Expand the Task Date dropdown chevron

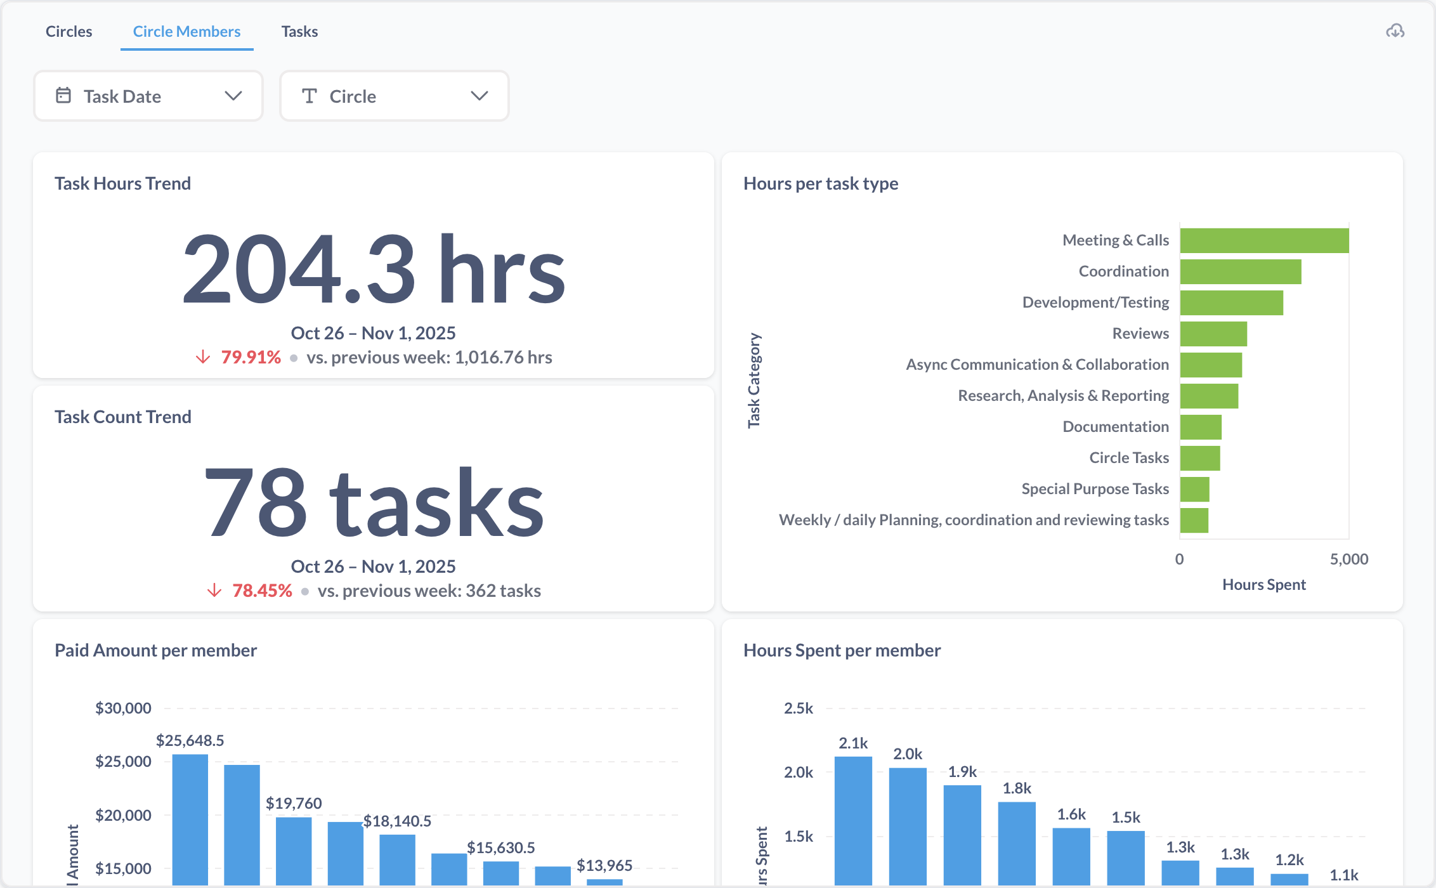click(x=233, y=96)
